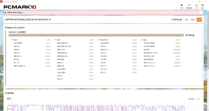Minimize the PCMark 10 window
The width and height of the screenshot is (209, 111).
193,2
